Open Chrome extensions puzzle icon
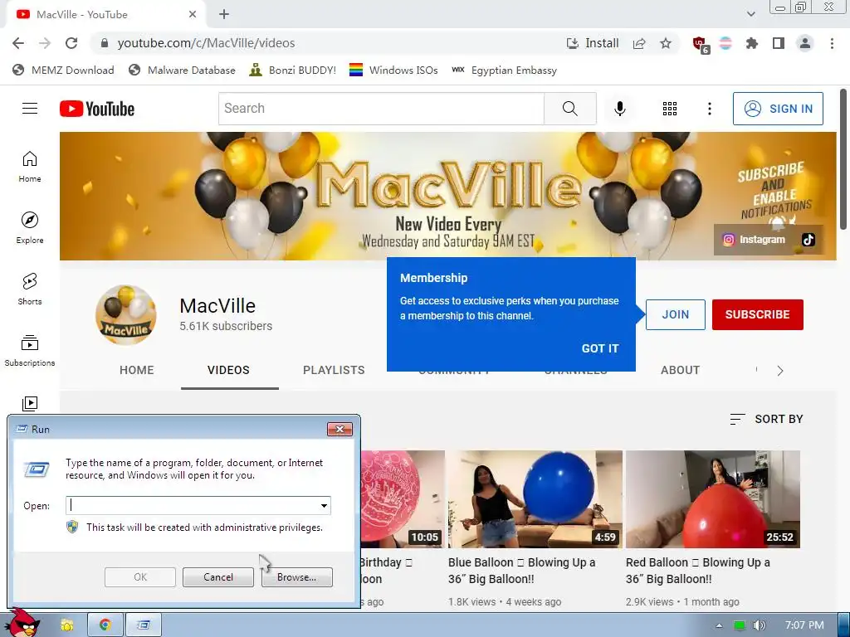 [752, 43]
